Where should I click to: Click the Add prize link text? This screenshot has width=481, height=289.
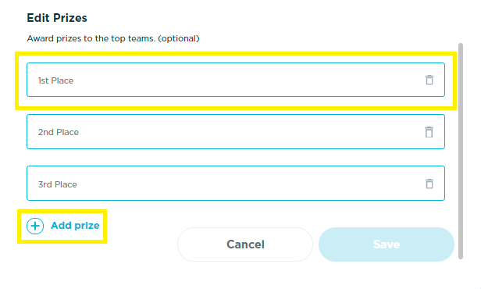75,226
